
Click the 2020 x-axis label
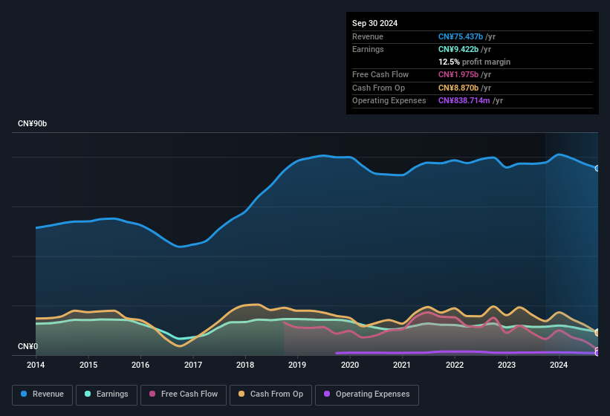click(350, 365)
